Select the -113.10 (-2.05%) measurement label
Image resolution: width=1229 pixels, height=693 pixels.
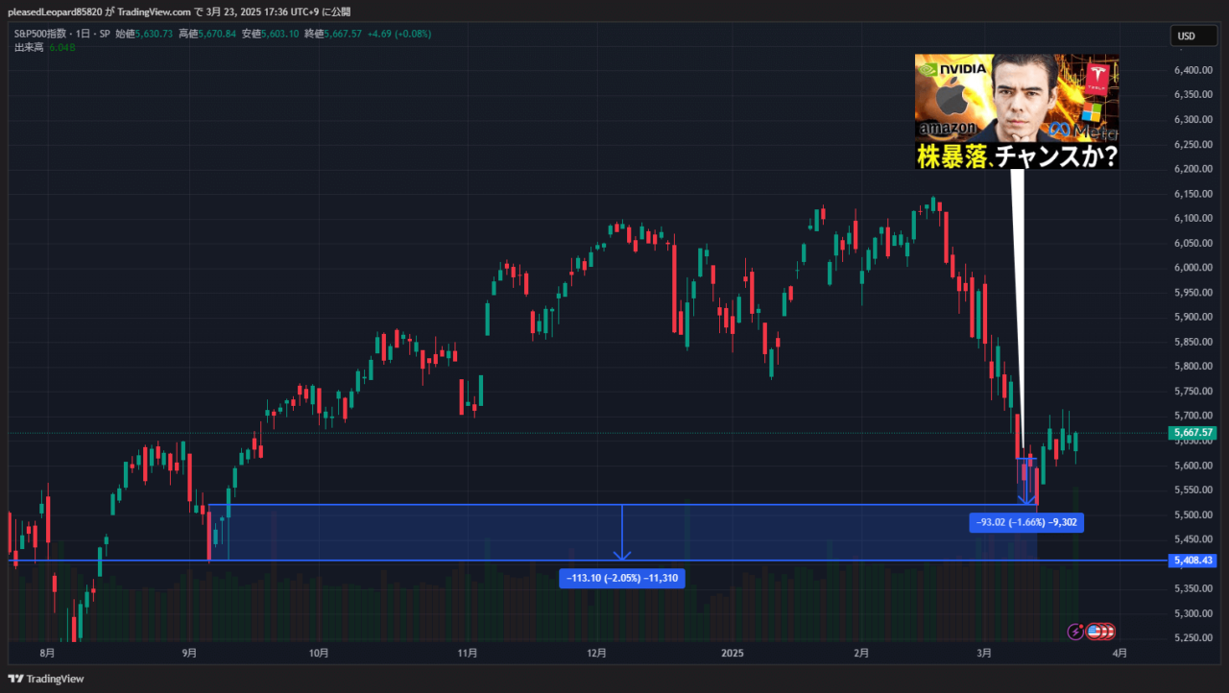click(621, 579)
